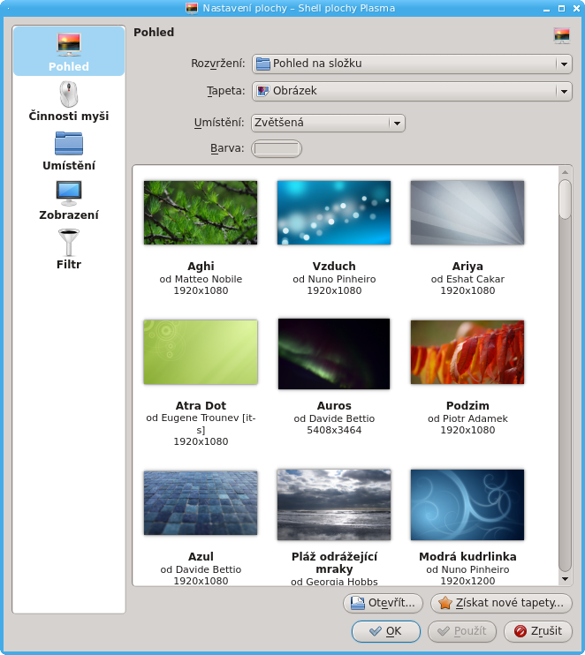
Task: Click the 'od Eshat Cakar' author text
Action: 467,279
